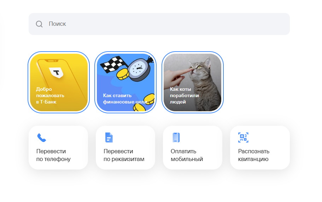Select Перевести по реквизитам label
Image resolution: width=322 pixels, height=202 pixels.
[124, 155]
